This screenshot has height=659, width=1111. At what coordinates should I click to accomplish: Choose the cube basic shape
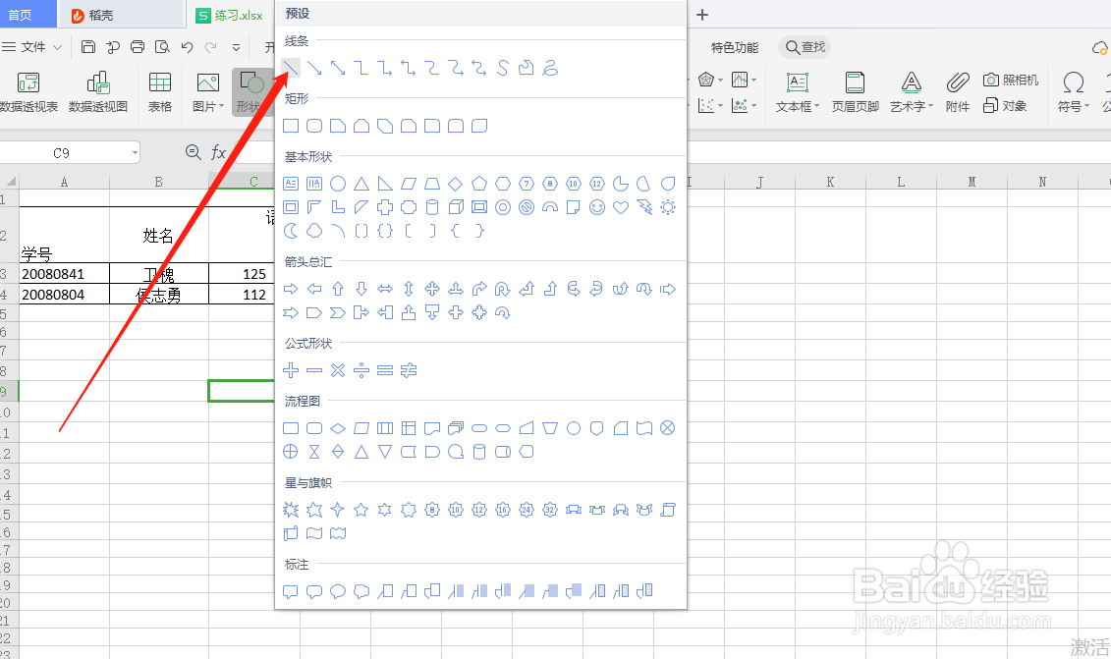pos(456,207)
